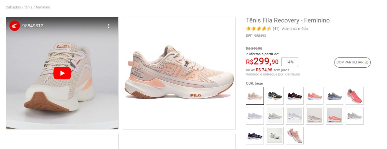Open the feminino breadcrumb link

(43, 7)
